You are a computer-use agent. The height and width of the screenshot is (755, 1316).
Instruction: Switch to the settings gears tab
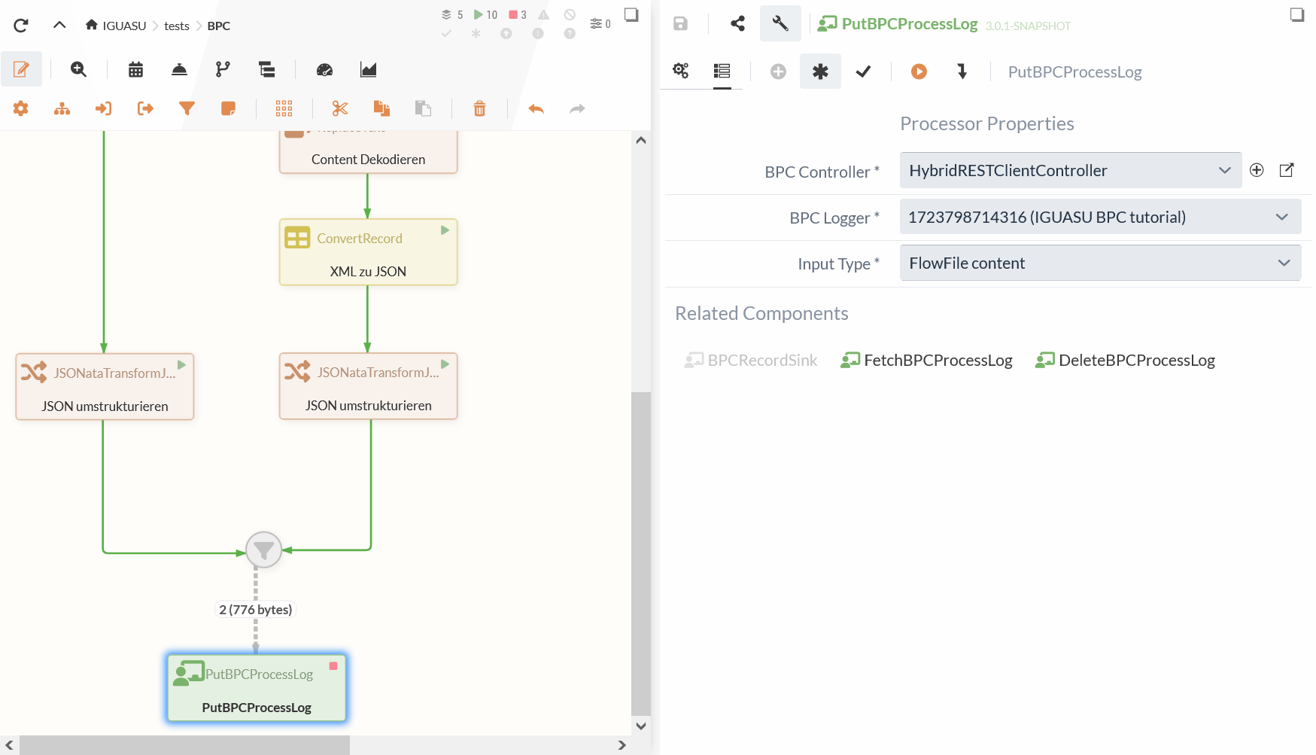681,71
